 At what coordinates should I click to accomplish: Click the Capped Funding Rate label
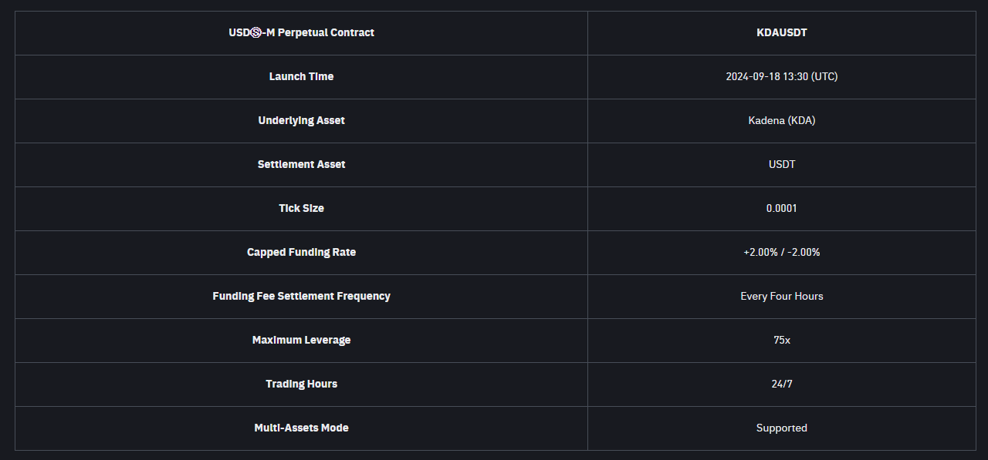(301, 253)
